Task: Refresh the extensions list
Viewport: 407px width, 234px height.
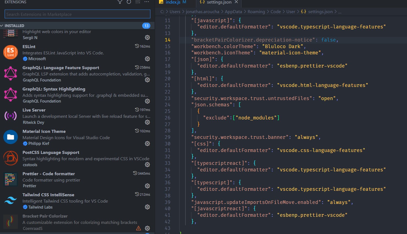Action: point(129,2)
